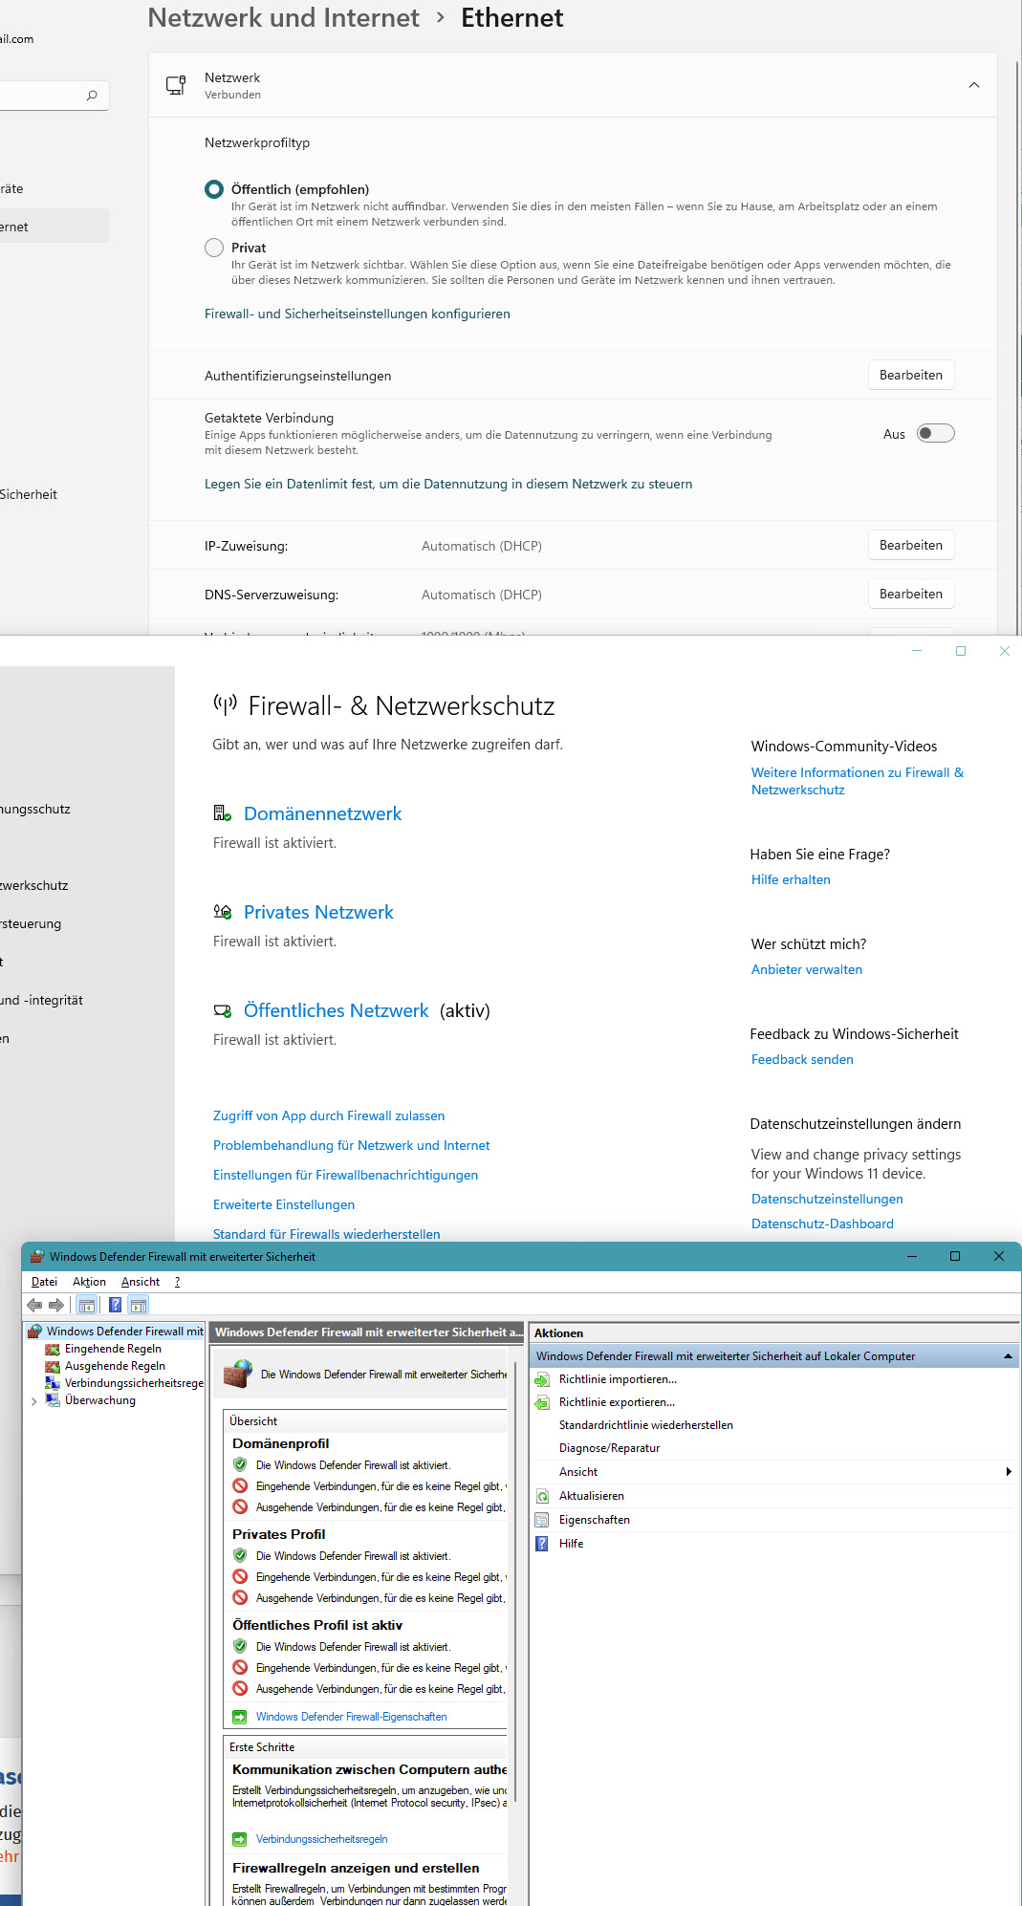Open Öffentliches Netzwerk firewall settings

(x=337, y=1010)
